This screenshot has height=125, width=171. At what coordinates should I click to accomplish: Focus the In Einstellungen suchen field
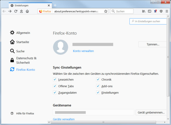pos(148,21)
